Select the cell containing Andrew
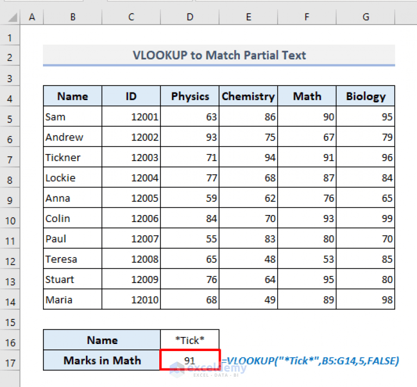Viewport: 417px width, 387px height. tap(73, 137)
